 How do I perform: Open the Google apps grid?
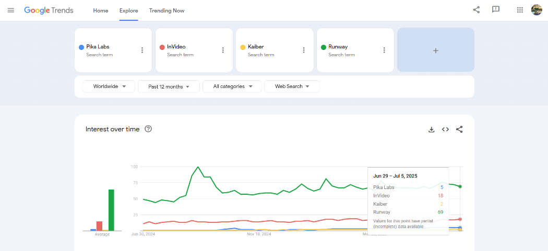coord(520,10)
